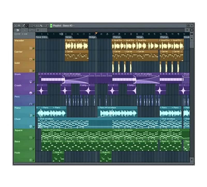The height and width of the screenshot is (187, 207).
Task: Jump to the first Verse marker
Action: pos(68,37)
